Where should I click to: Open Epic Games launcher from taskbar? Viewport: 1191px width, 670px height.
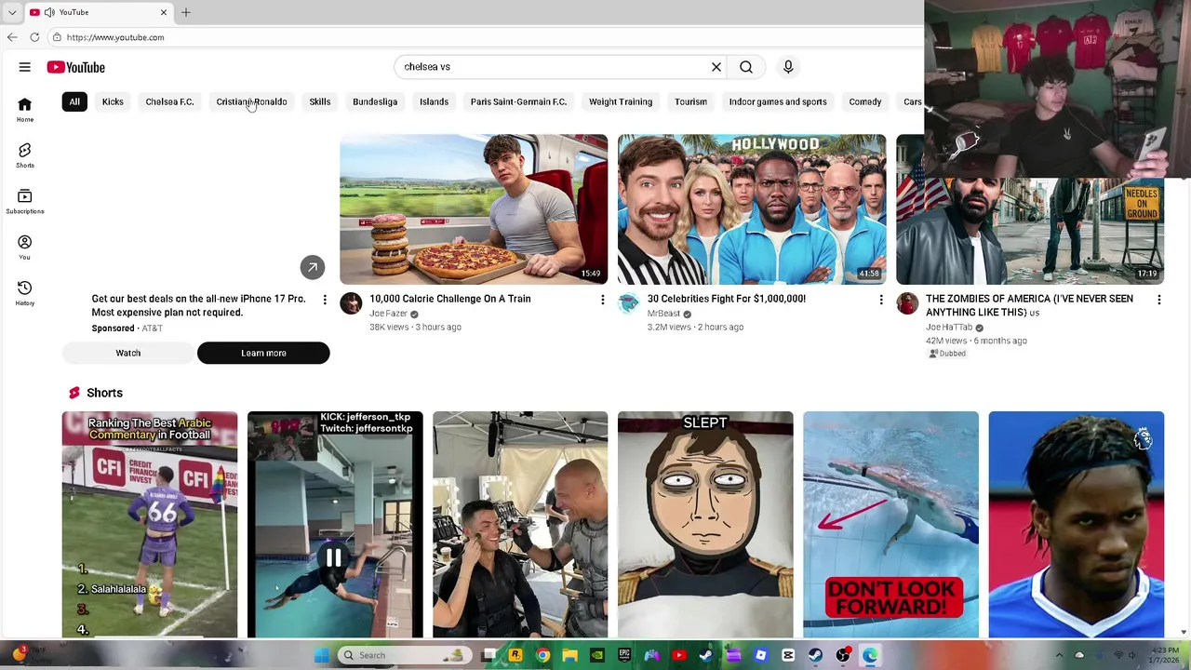pyautogui.click(x=624, y=655)
